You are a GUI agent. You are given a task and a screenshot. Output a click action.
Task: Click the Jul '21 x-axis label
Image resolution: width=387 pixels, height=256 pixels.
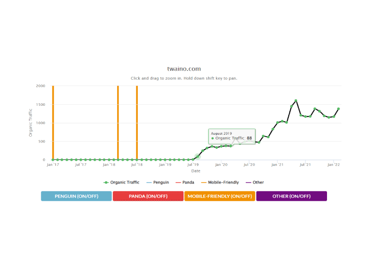coord(305,165)
